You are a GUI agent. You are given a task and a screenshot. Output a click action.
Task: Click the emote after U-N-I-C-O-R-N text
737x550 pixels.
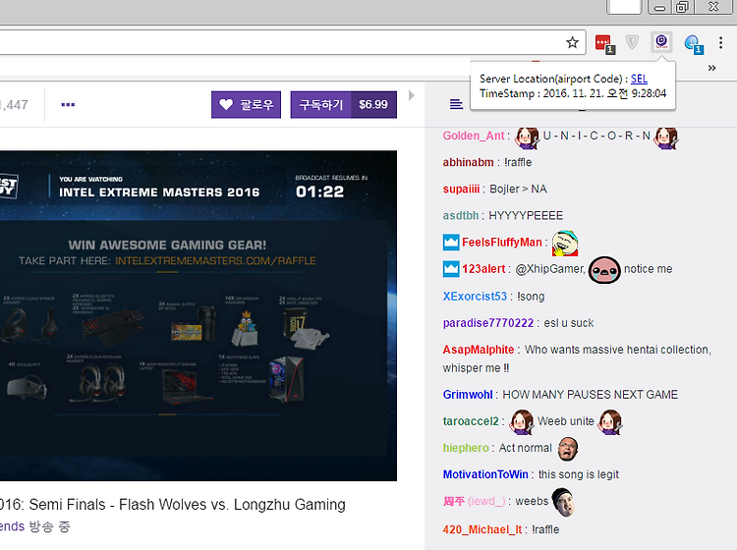coord(666,138)
